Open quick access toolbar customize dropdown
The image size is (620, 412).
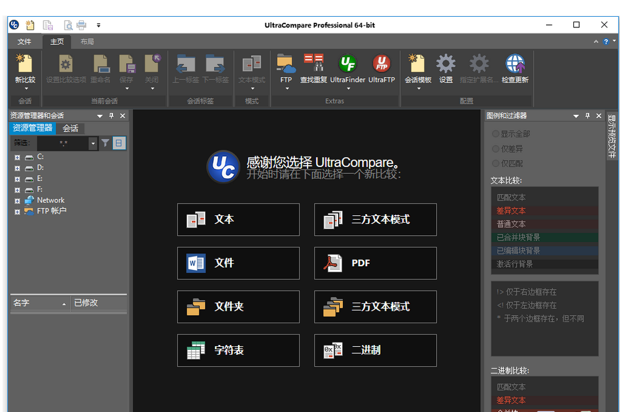(98, 25)
